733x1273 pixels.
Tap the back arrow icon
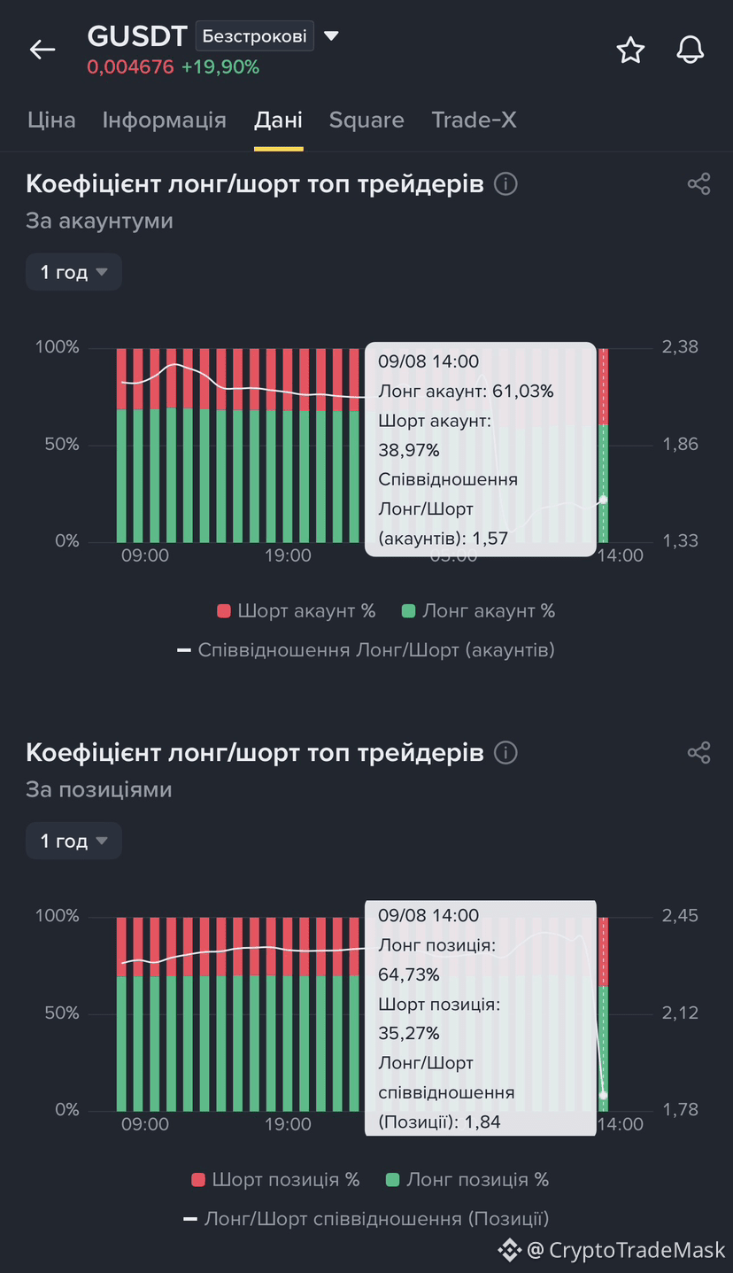42,50
